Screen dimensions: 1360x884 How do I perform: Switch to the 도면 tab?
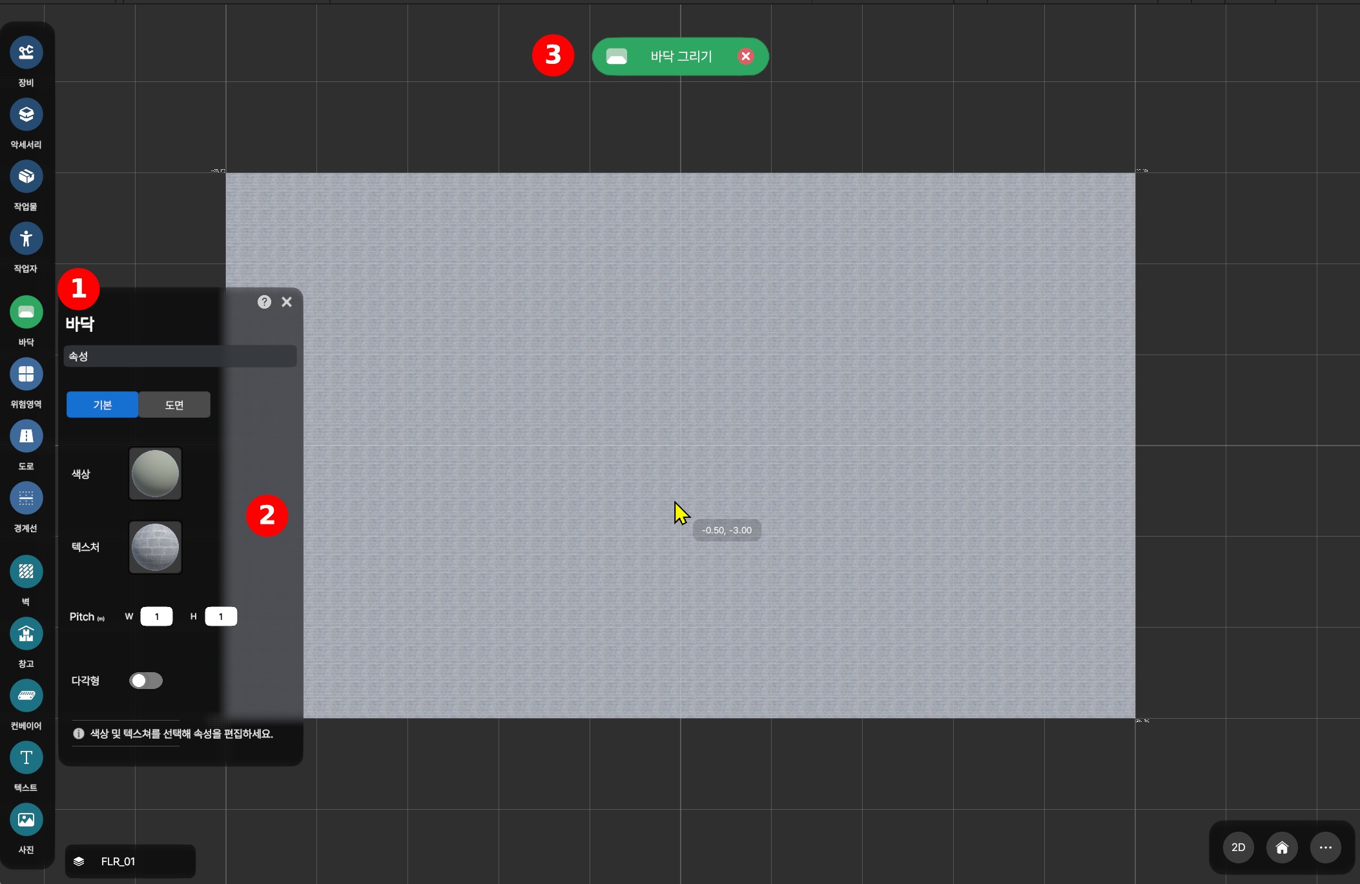[174, 405]
